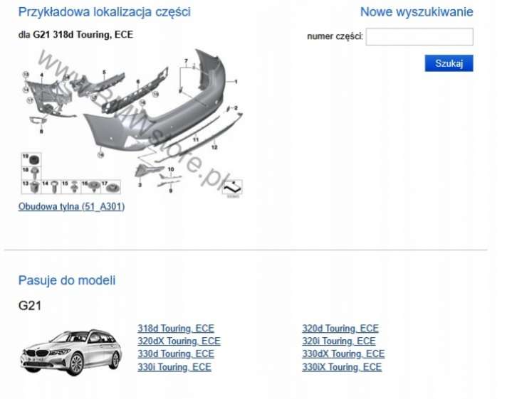Open the 330i Touring, ECE link

[174, 367]
